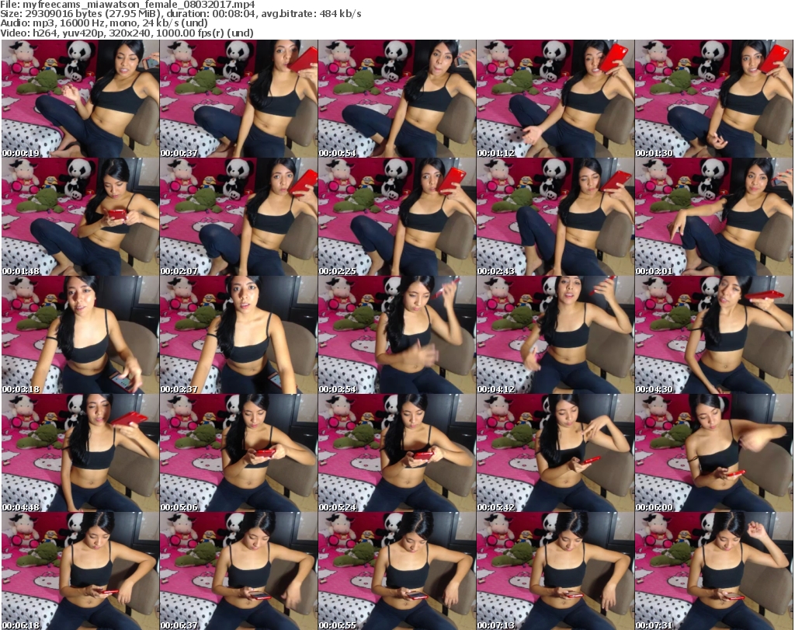Choose the thumbnail labeled 00:05:06
Screen dimensions: 795x630
(x=239, y=454)
